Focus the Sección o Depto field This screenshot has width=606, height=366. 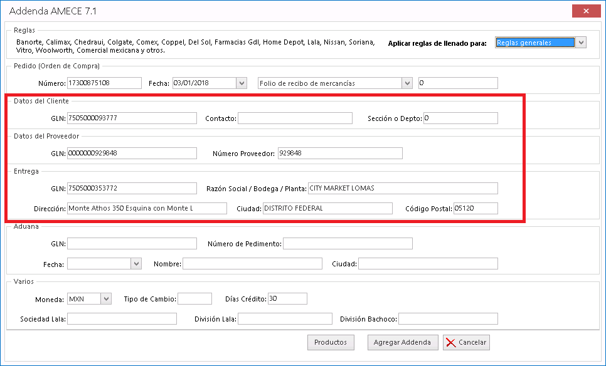pyautogui.click(x=460, y=118)
